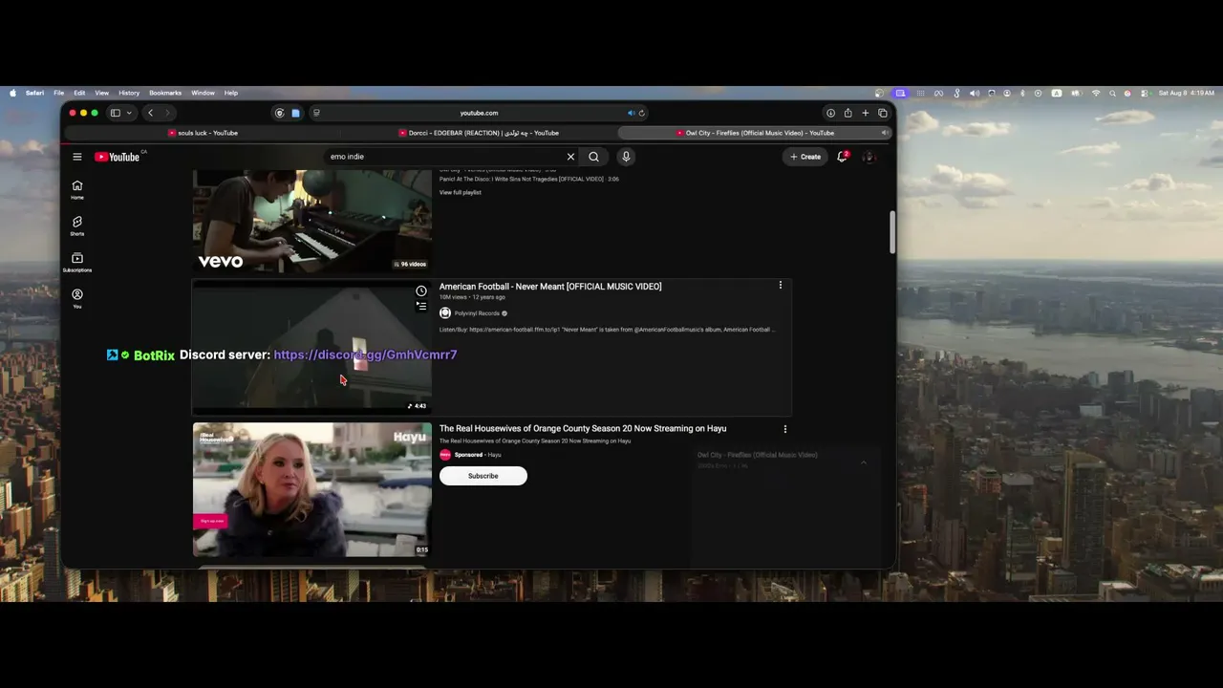
Task: Open Safari website settings icon in address bar
Action: [x=316, y=113]
